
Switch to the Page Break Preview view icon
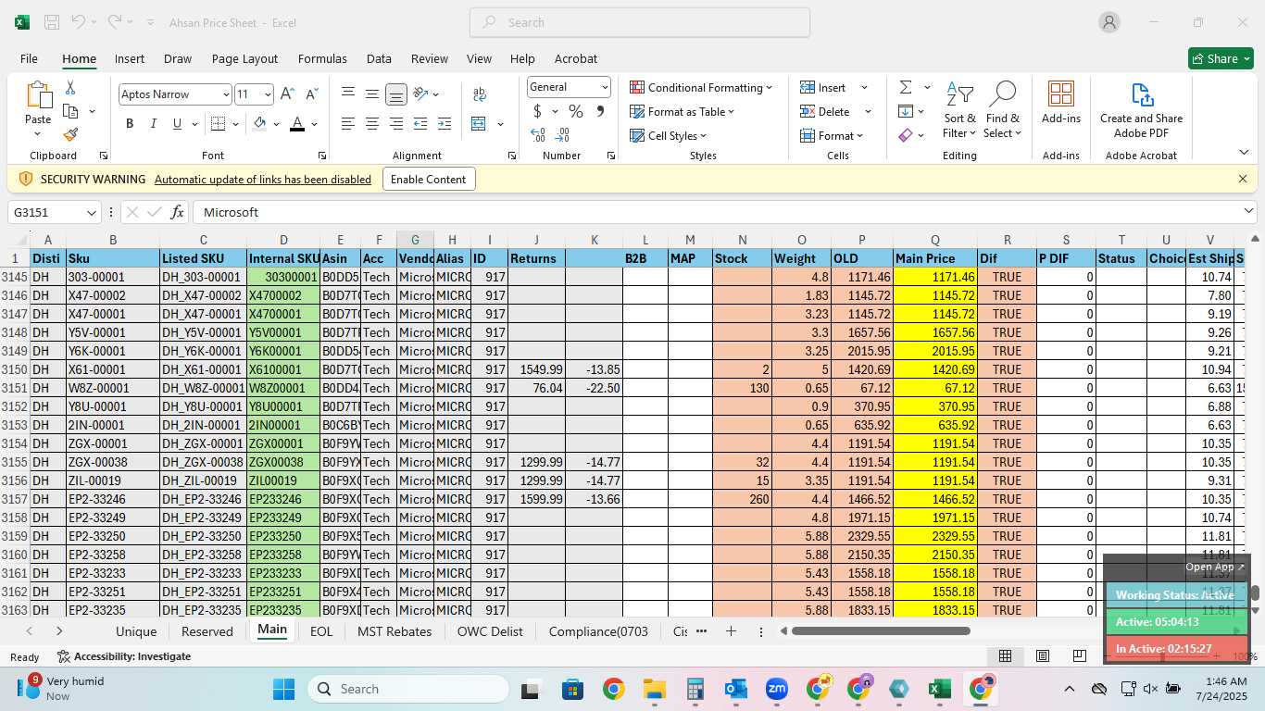point(1079,656)
